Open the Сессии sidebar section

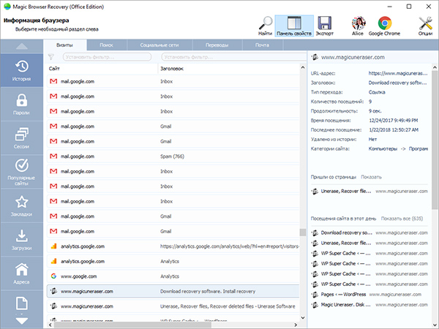tap(21, 138)
